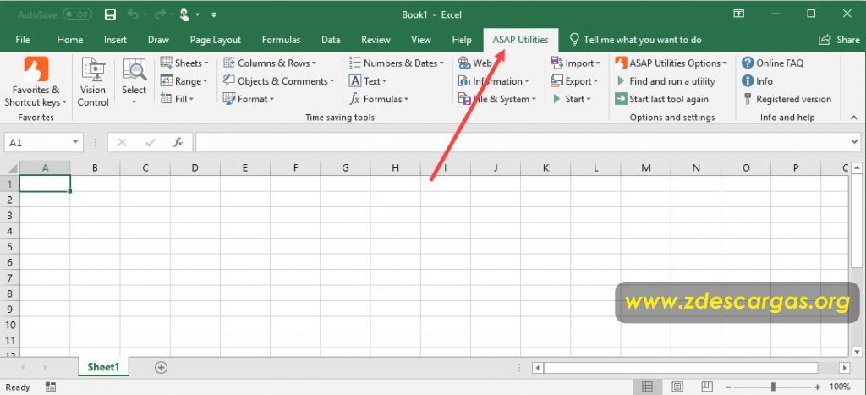Click the Share button

tap(840, 40)
